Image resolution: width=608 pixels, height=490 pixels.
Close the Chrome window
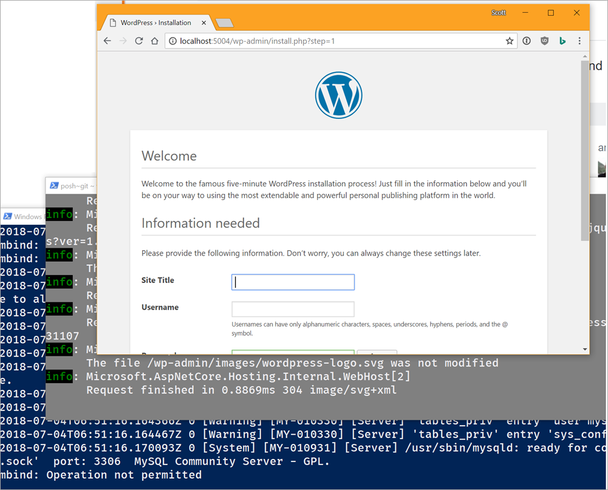click(x=576, y=13)
